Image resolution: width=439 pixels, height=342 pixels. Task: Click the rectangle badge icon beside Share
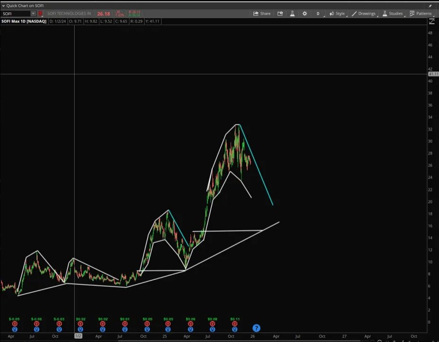pos(280,13)
